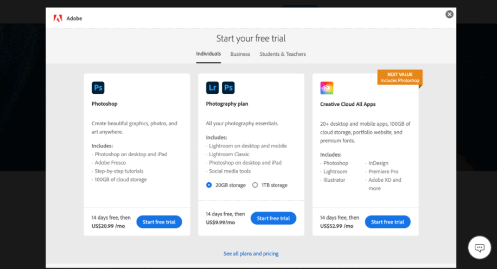Click All your photography essentials text
This screenshot has width=497, height=269.
pos(242,123)
